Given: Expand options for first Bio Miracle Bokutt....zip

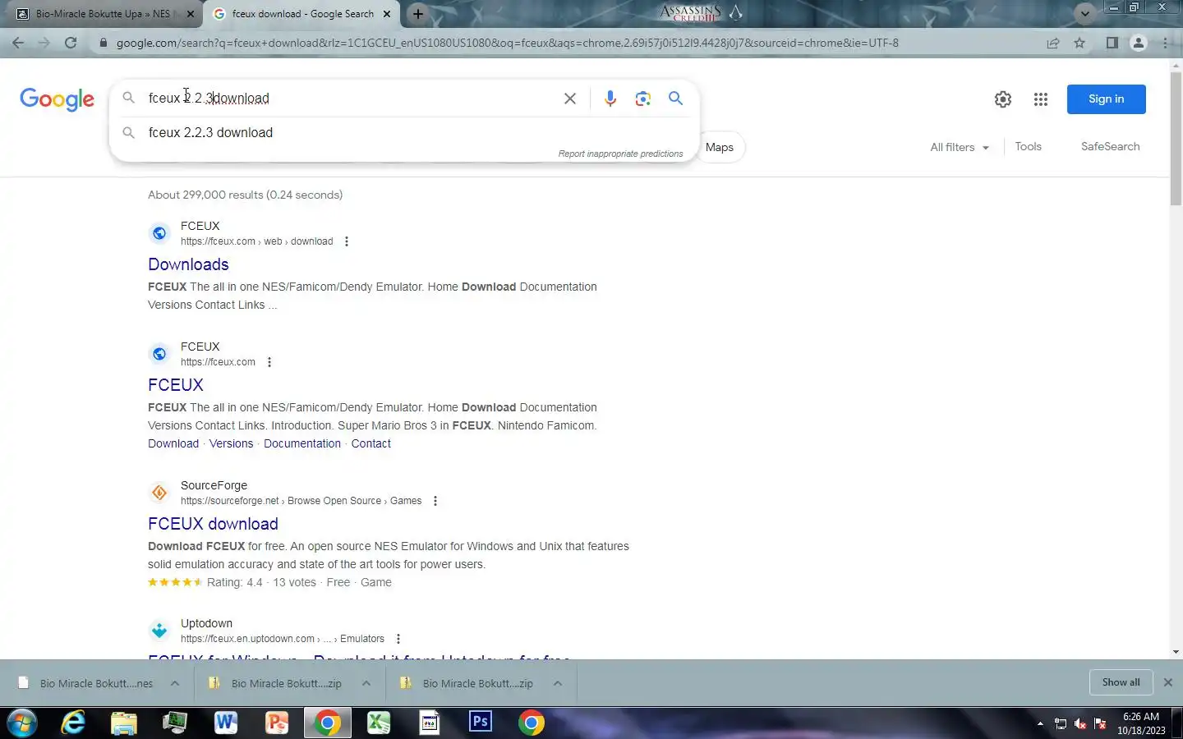Looking at the screenshot, I should (366, 683).
